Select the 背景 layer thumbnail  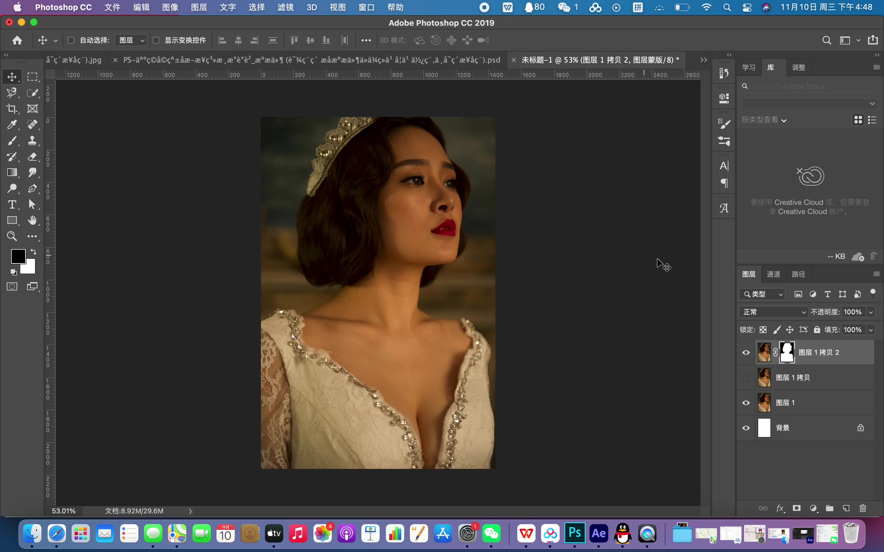(764, 428)
